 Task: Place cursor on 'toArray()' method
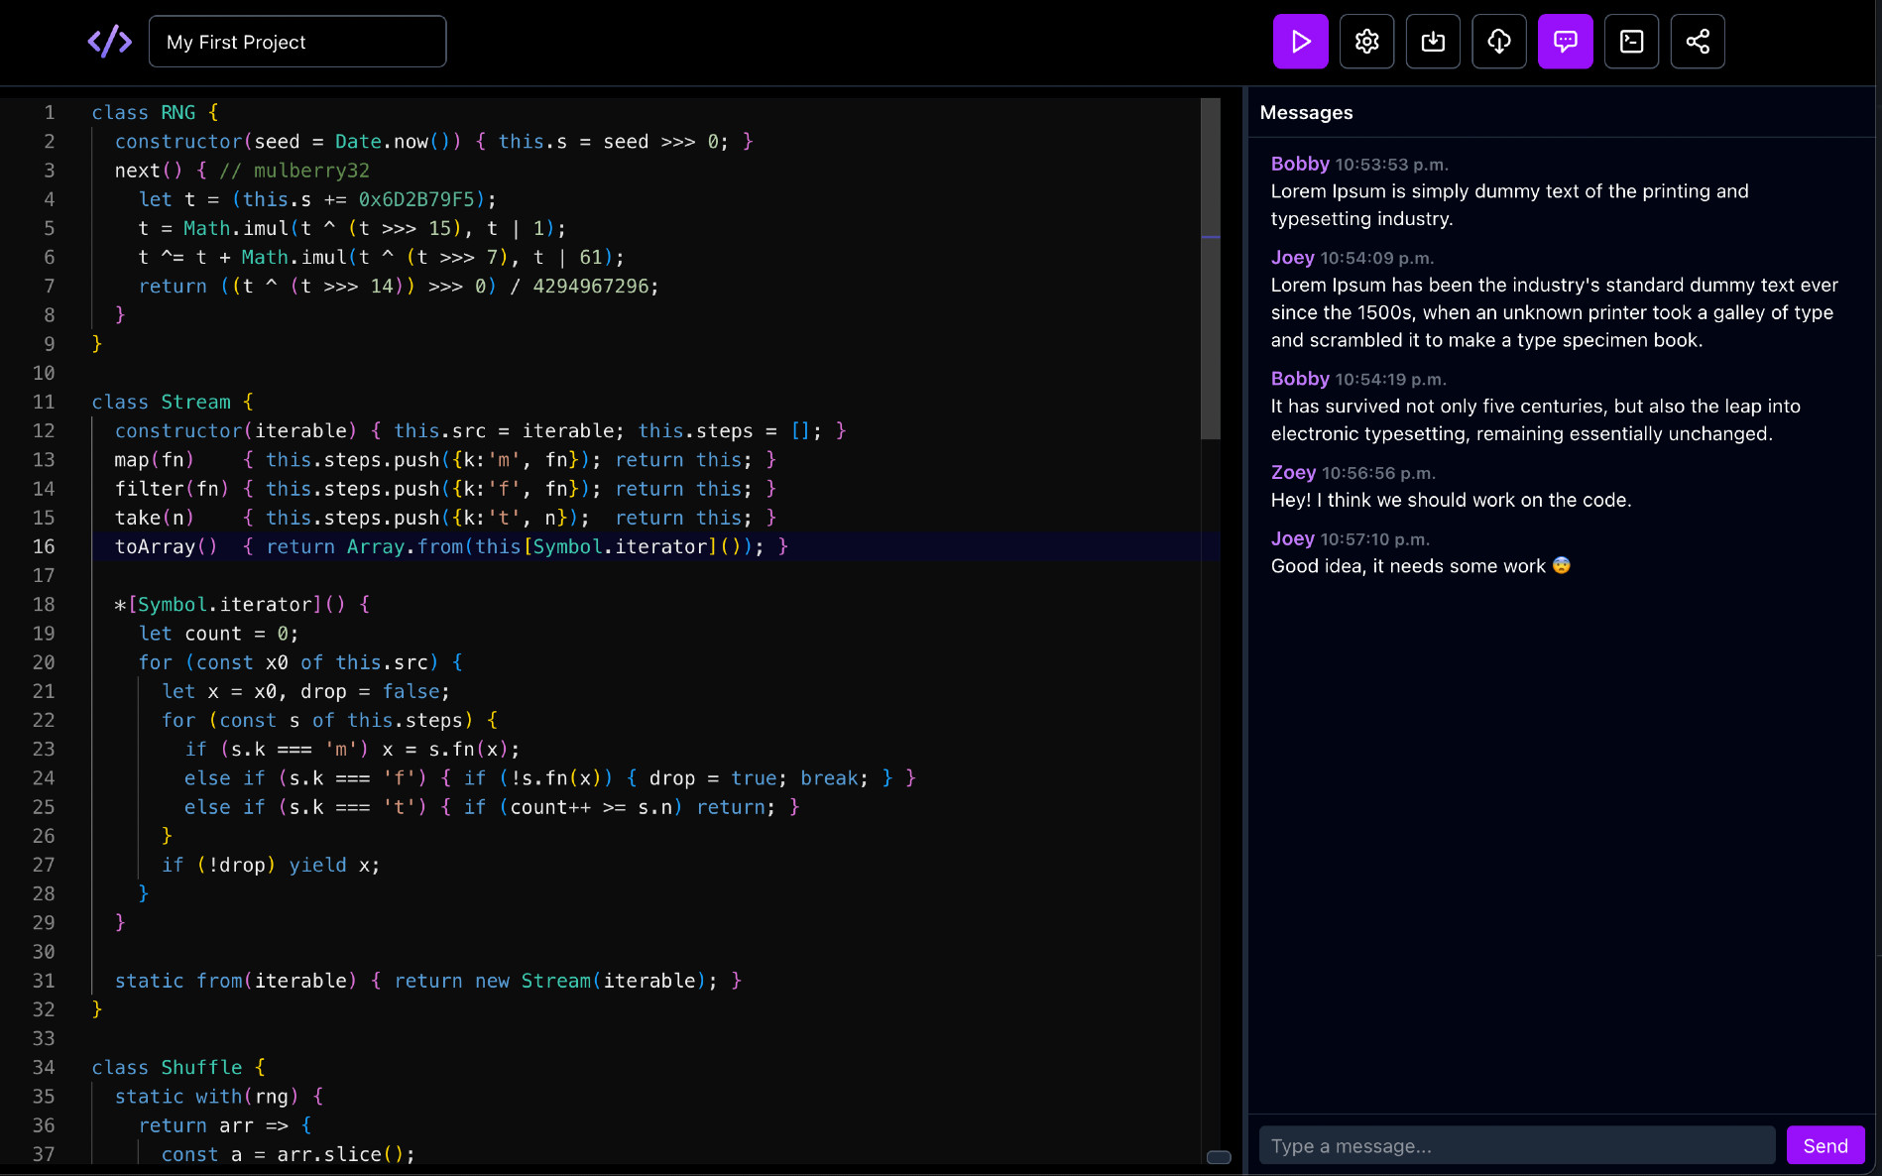click(166, 546)
